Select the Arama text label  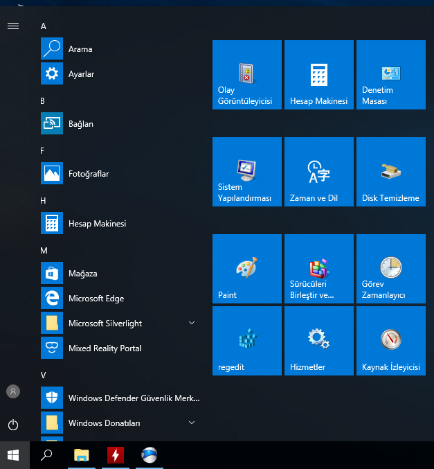click(80, 49)
